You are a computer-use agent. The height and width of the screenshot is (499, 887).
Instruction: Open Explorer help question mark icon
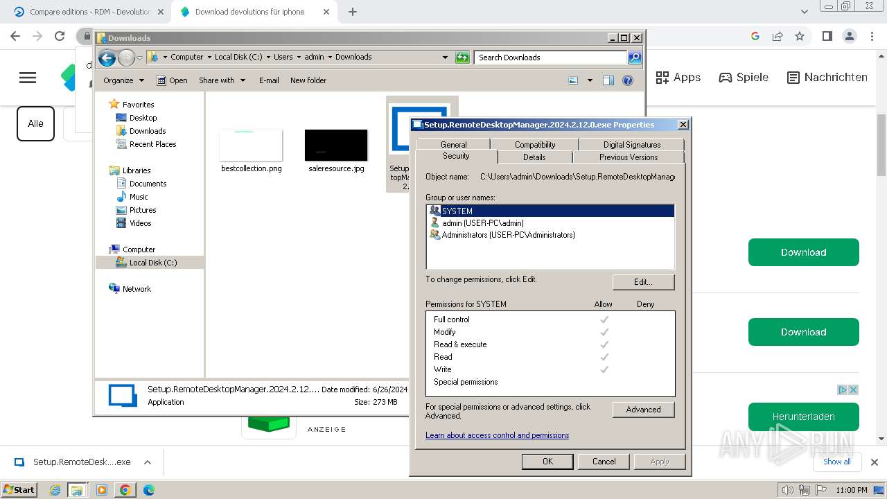point(628,80)
